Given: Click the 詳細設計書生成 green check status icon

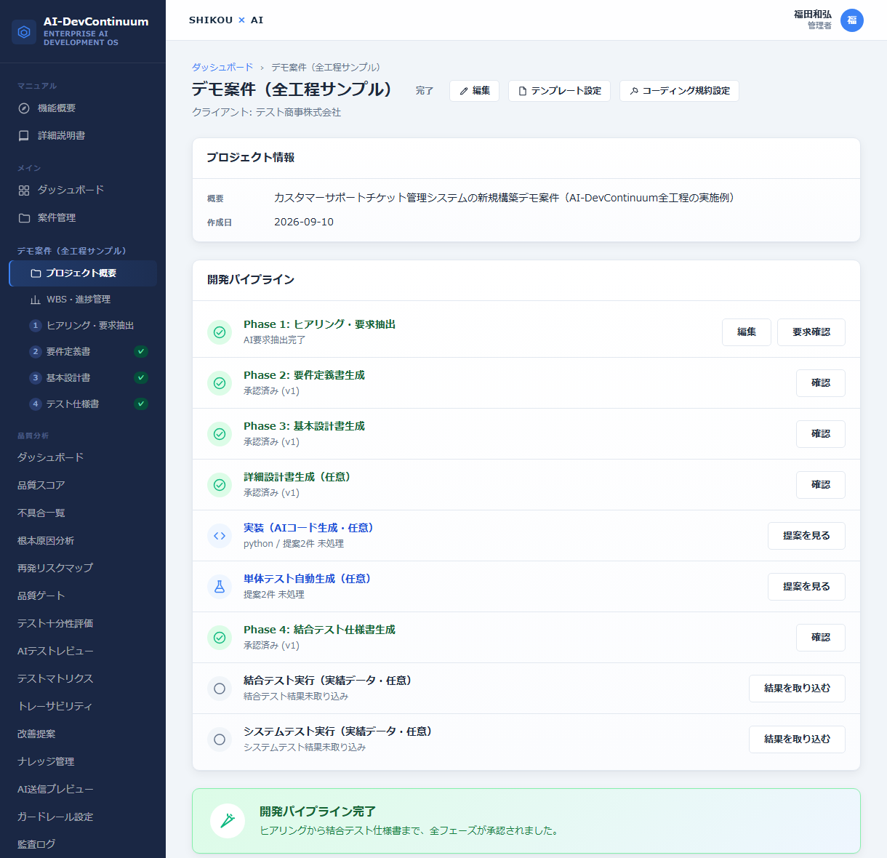Looking at the screenshot, I should (x=220, y=485).
